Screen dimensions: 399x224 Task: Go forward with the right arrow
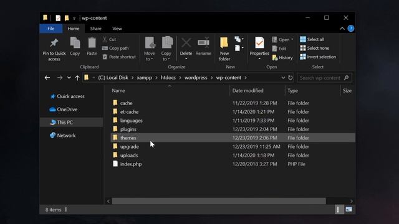[60, 78]
